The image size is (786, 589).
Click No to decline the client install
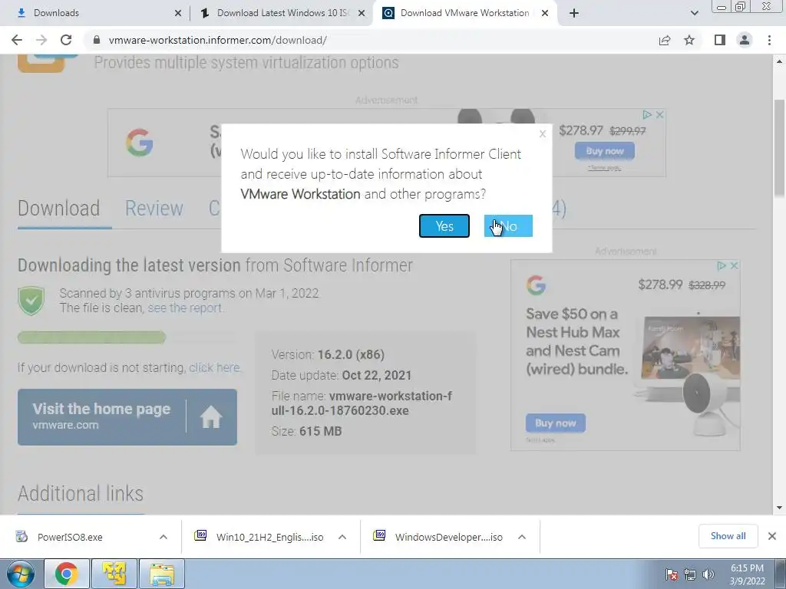tap(508, 226)
